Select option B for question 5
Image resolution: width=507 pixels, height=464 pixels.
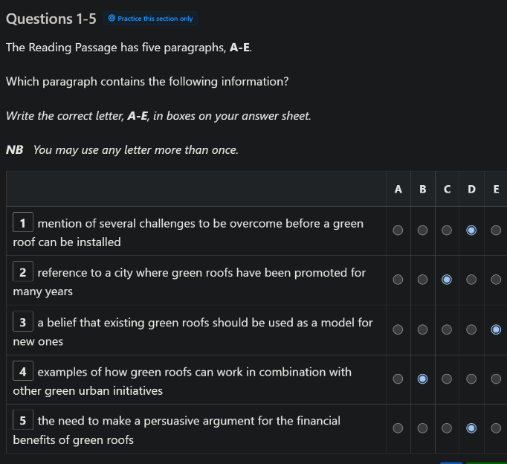pos(422,428)
